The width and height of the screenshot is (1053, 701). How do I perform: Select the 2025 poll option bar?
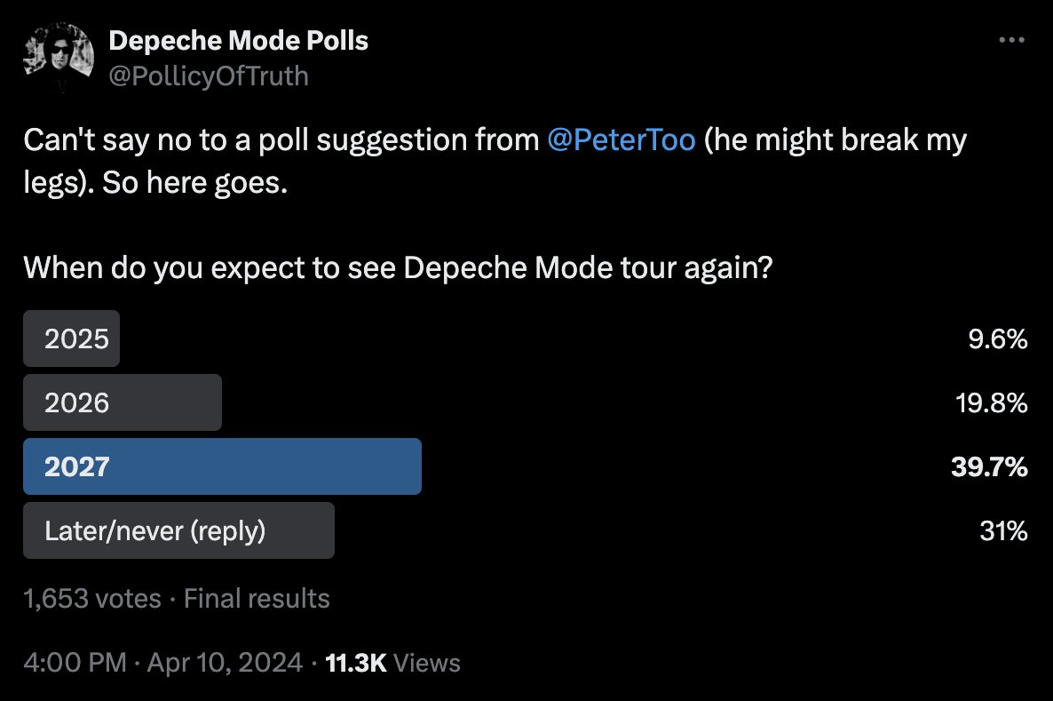71,339
